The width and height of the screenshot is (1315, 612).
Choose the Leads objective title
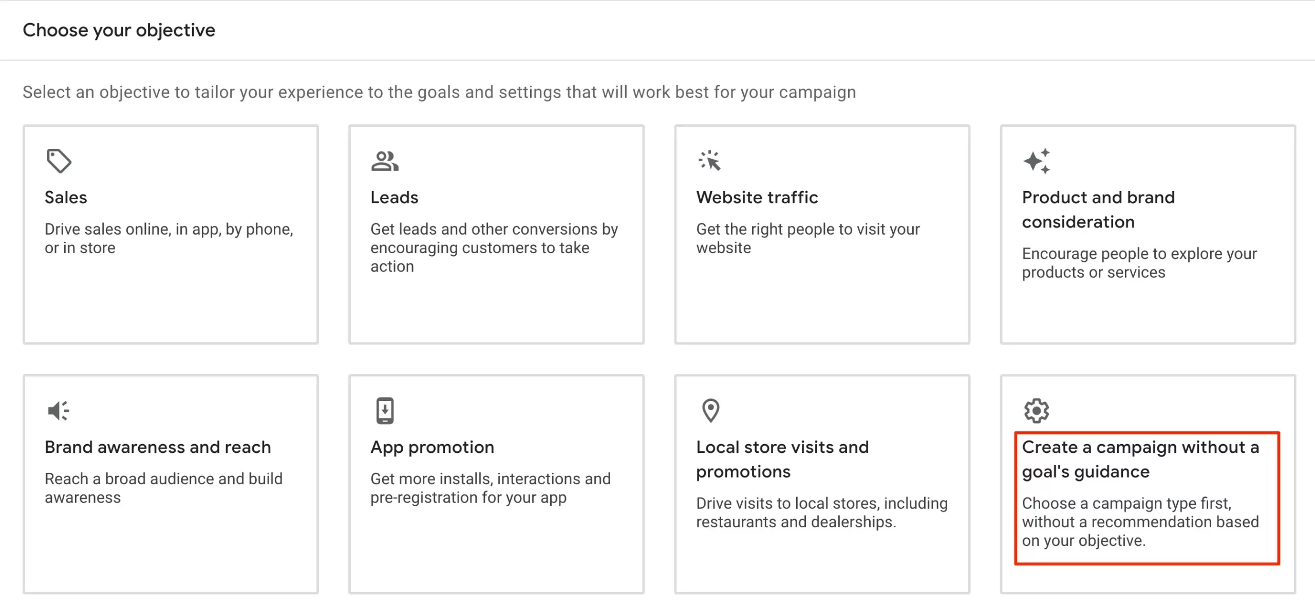[x=394, y=198]
